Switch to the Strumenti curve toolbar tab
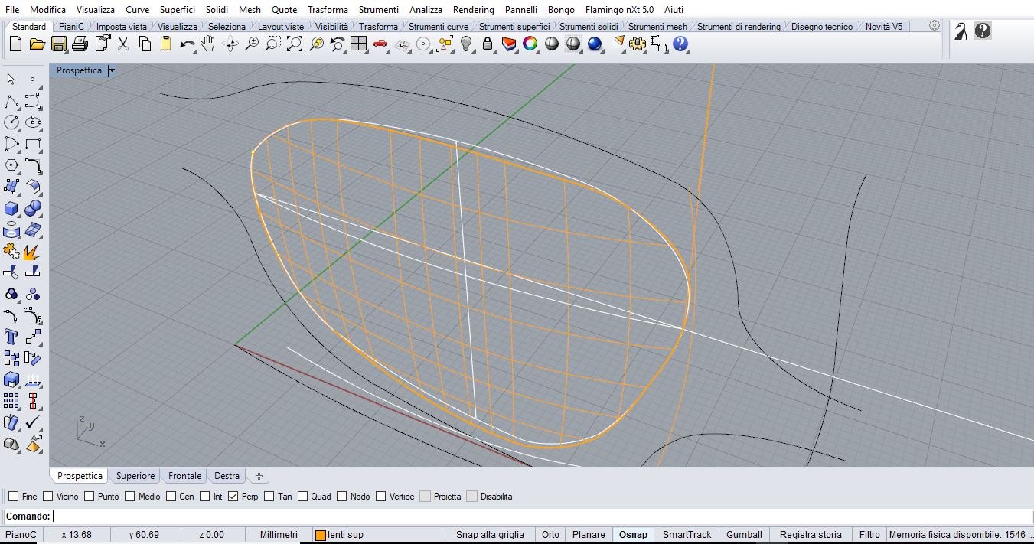The width and height of the screenshot is (1034, 544). (x=438, y=27)
